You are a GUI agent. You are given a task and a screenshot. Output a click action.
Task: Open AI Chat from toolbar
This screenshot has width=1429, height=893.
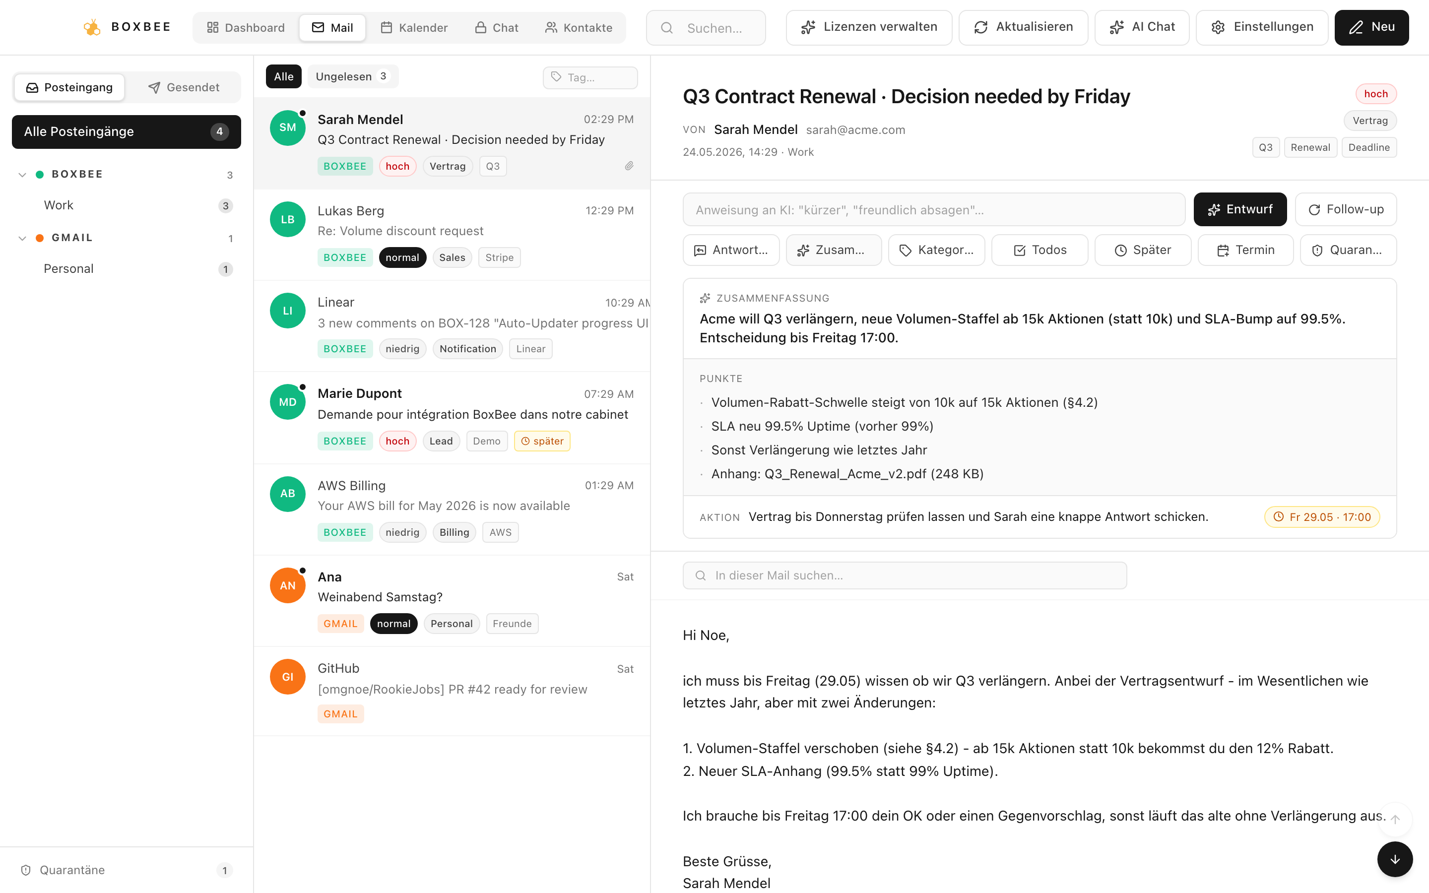(1142, 27)
